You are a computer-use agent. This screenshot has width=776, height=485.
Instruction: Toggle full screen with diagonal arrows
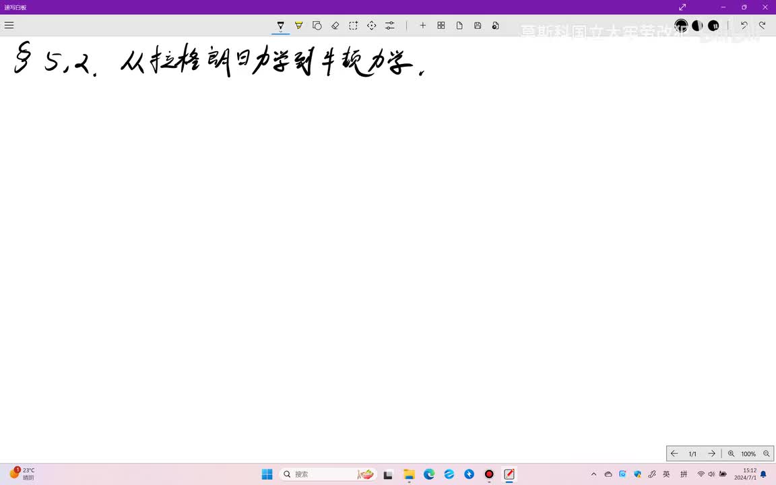pos(682,7)
